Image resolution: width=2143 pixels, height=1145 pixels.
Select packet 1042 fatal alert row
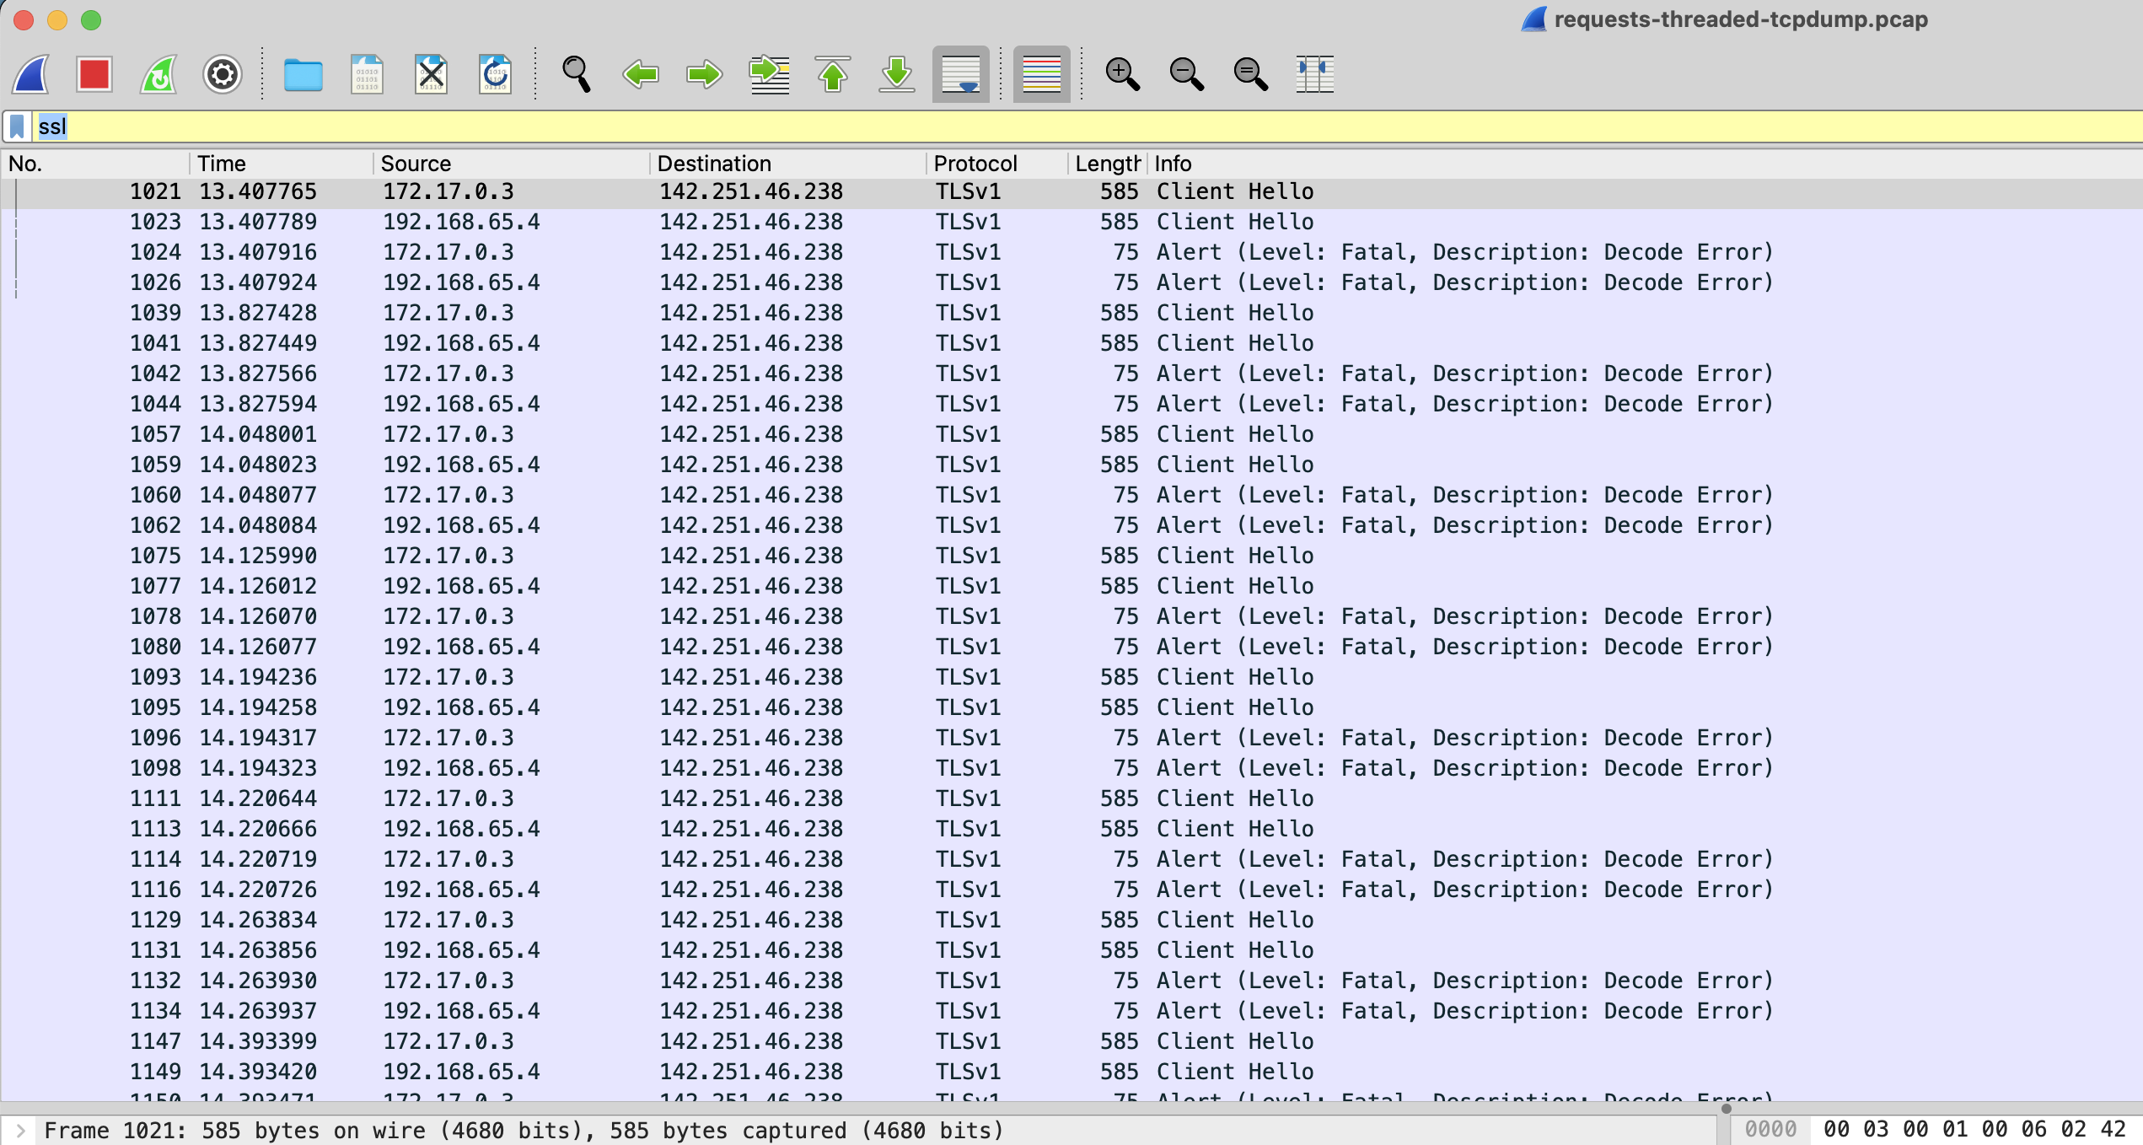pyautogui.click(x=1071, y=374)
